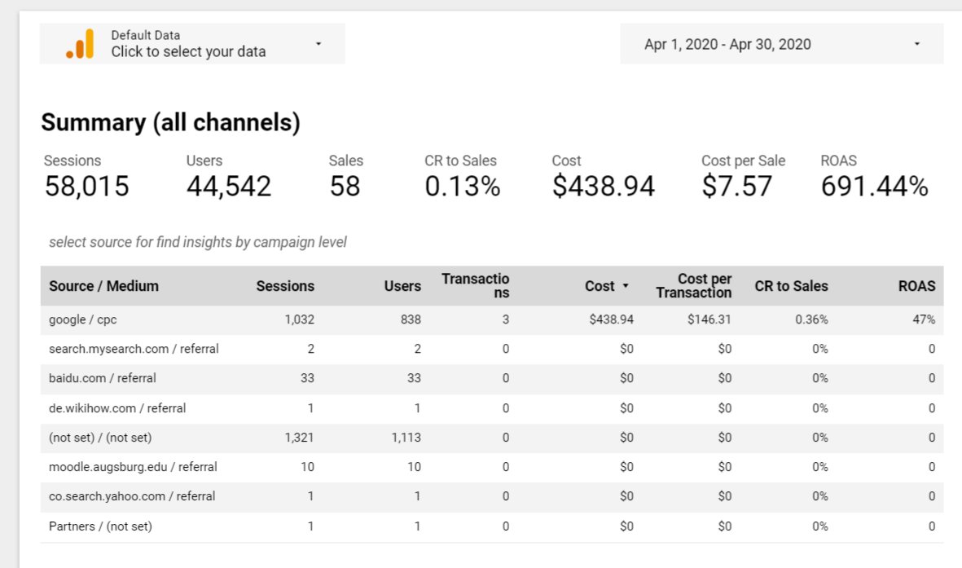
Task: Click the Cost column sort arrow
Action: 623,286
